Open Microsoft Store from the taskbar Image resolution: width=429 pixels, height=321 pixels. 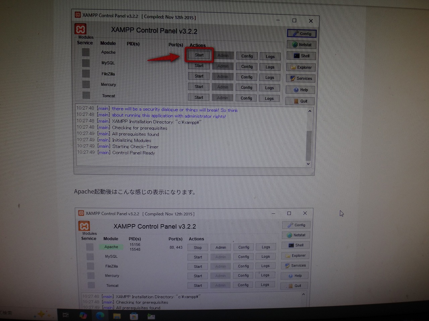[x=134, y=316]
